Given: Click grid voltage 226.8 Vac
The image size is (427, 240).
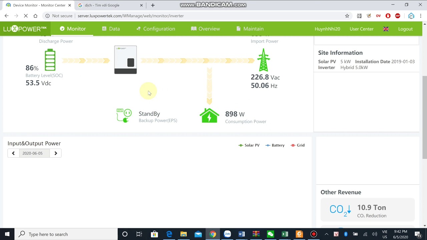Looking at the screenshot, I should (x=265, y=77).
